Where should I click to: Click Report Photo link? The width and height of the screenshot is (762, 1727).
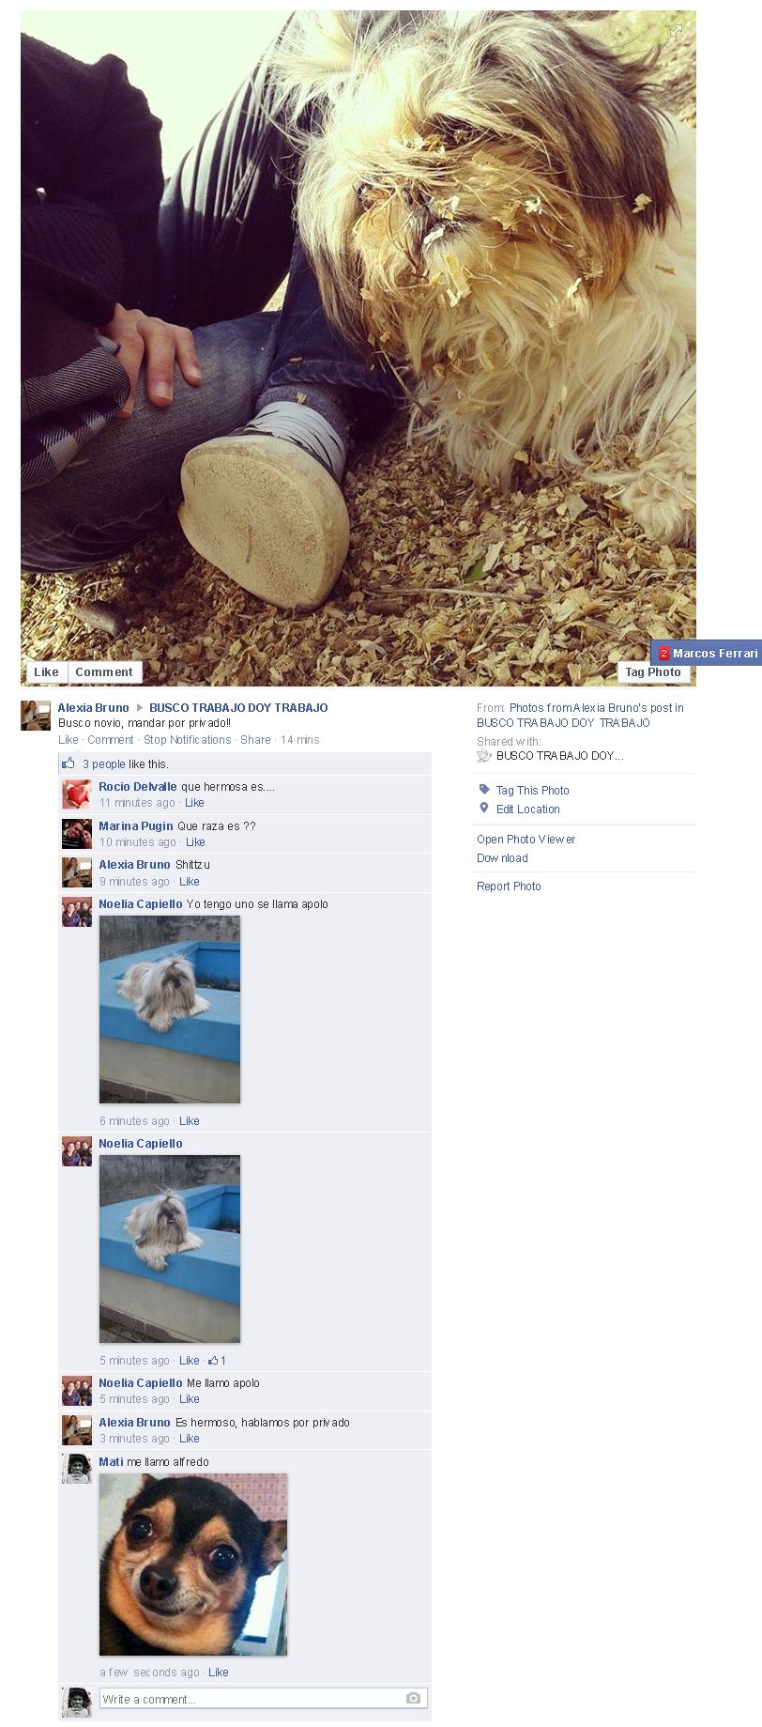pos(509,887)
